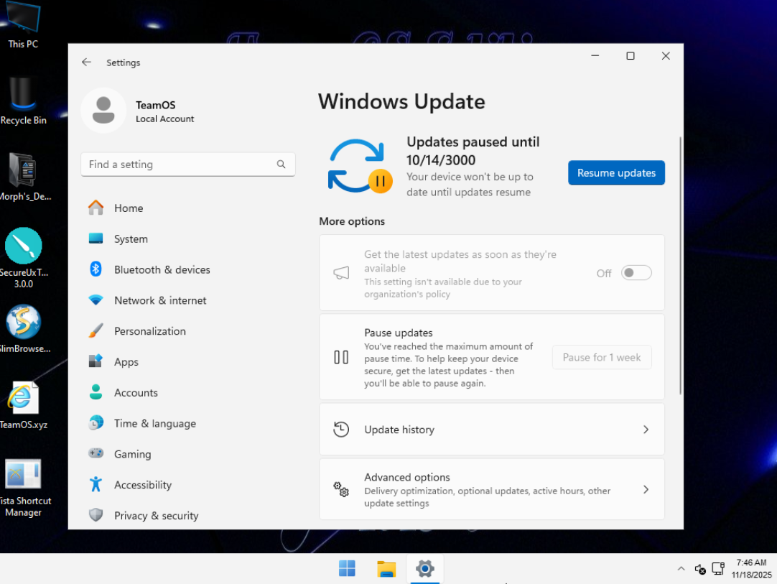Click the Network & internet wifi icon

[96, 300]
